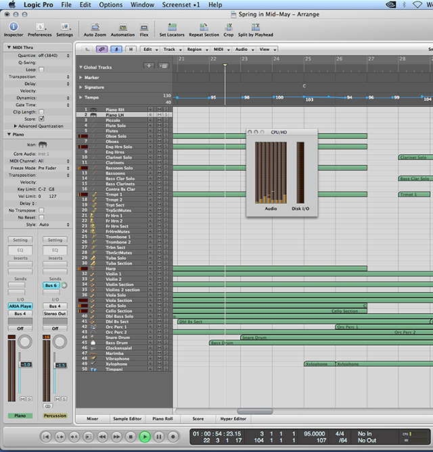Click the Percussion channel volume fader
433x452 pixels.
pyautogui.click(x=60, y=365)
